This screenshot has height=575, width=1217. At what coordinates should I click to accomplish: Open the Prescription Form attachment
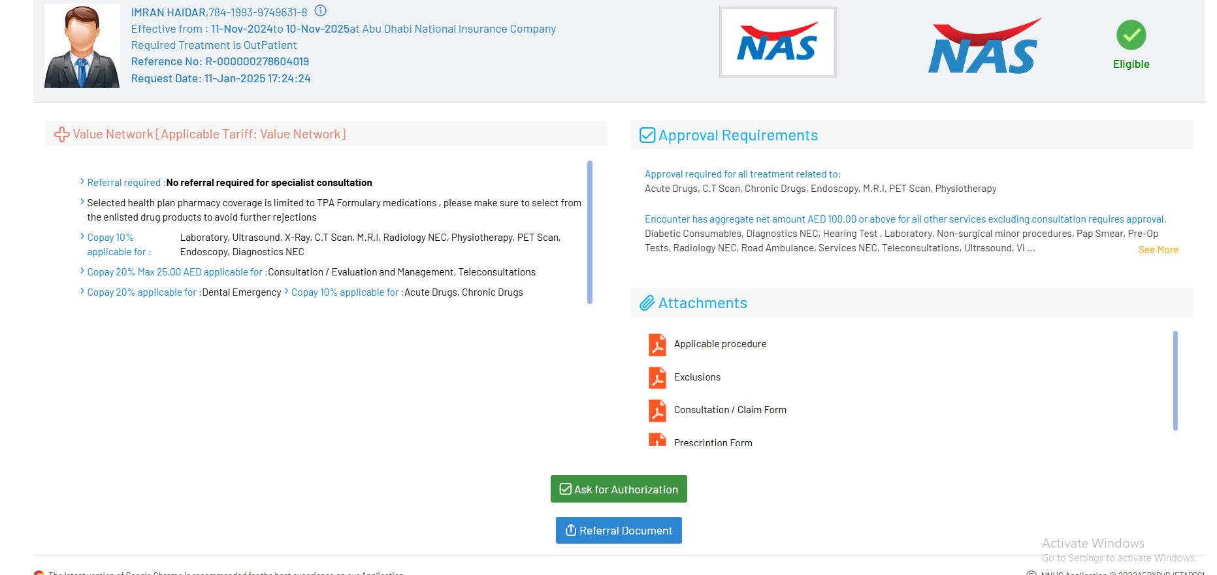[x=713, y=443]
